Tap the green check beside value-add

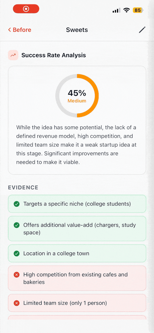pyautogui.click(x=17, y=225)
